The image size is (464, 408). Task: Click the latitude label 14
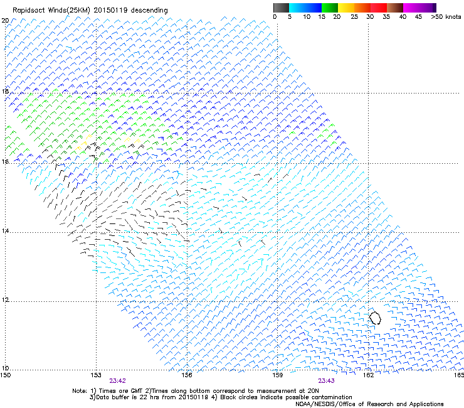(5, 231)
